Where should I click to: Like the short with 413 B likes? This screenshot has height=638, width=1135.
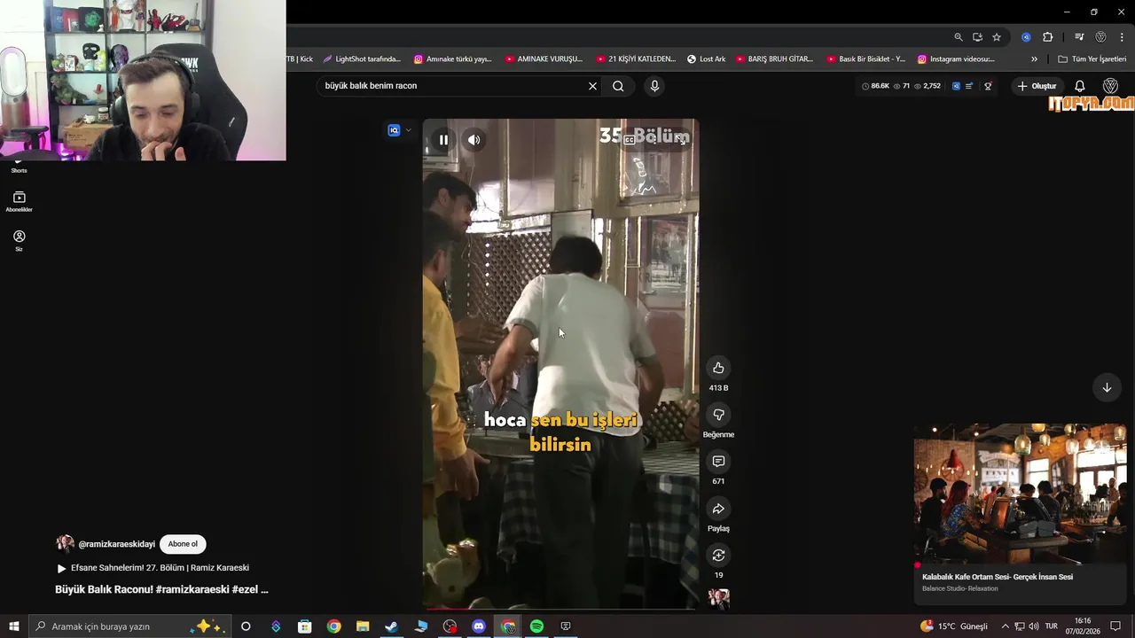pos(718,368)
